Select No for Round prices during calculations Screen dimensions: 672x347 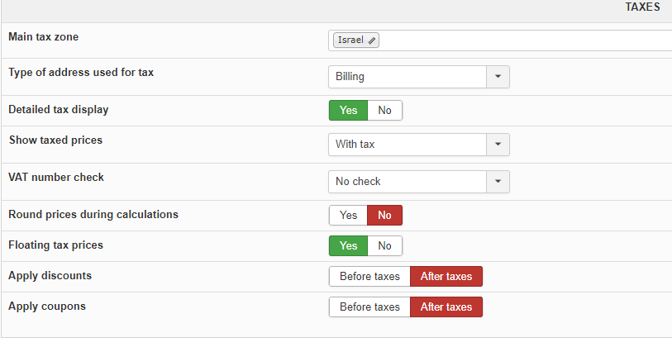(x=384, y=216)
